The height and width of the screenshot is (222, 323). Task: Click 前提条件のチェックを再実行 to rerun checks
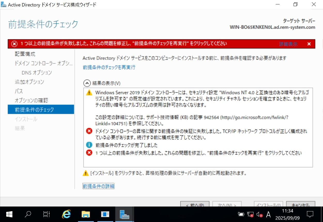point(109,67)
